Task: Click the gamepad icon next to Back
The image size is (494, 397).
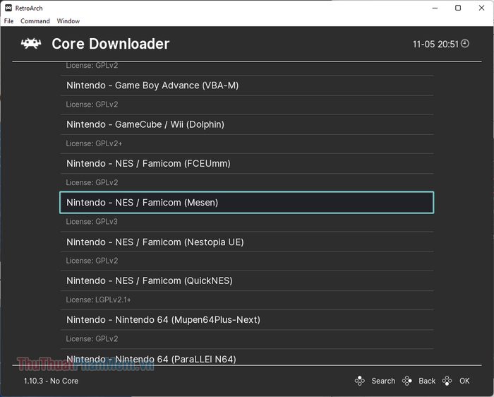Action: [x=406, y=381]
